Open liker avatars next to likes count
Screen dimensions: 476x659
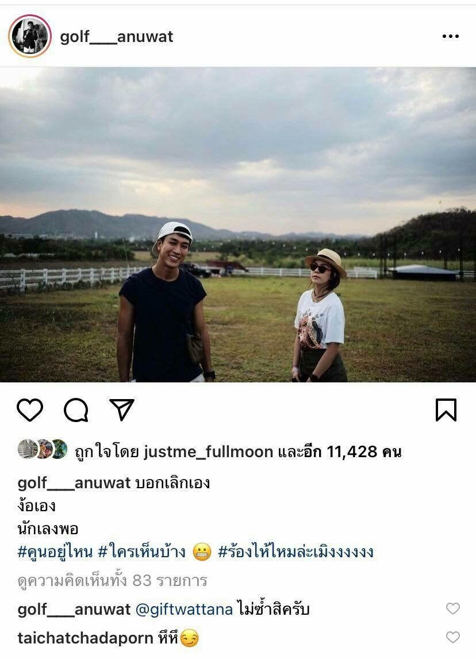(43, 449)
